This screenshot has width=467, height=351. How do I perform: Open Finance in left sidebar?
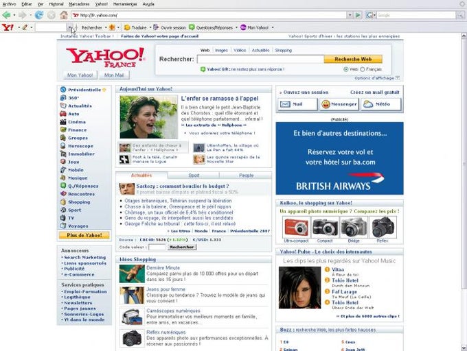(77, 130)
